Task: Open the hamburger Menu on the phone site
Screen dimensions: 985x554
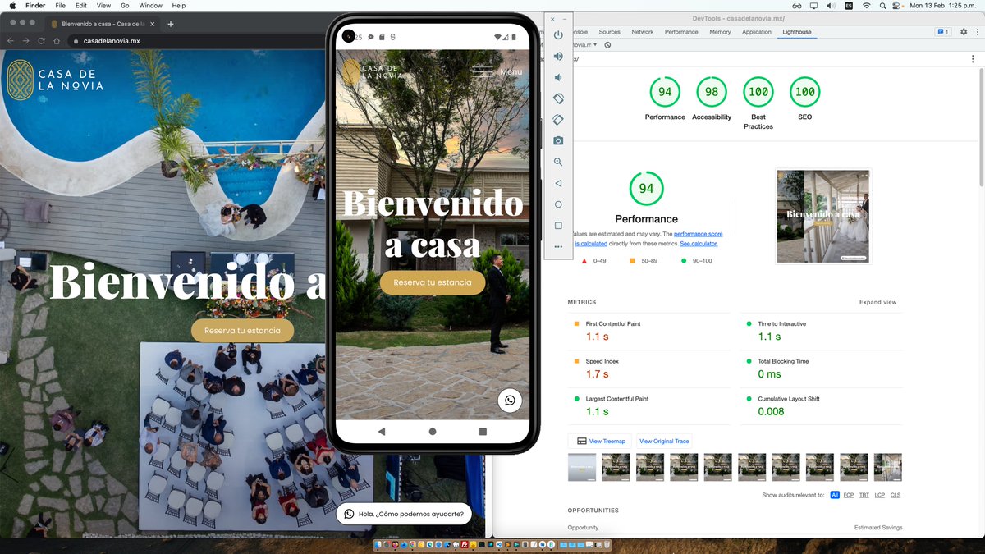Action: (497, 71)
